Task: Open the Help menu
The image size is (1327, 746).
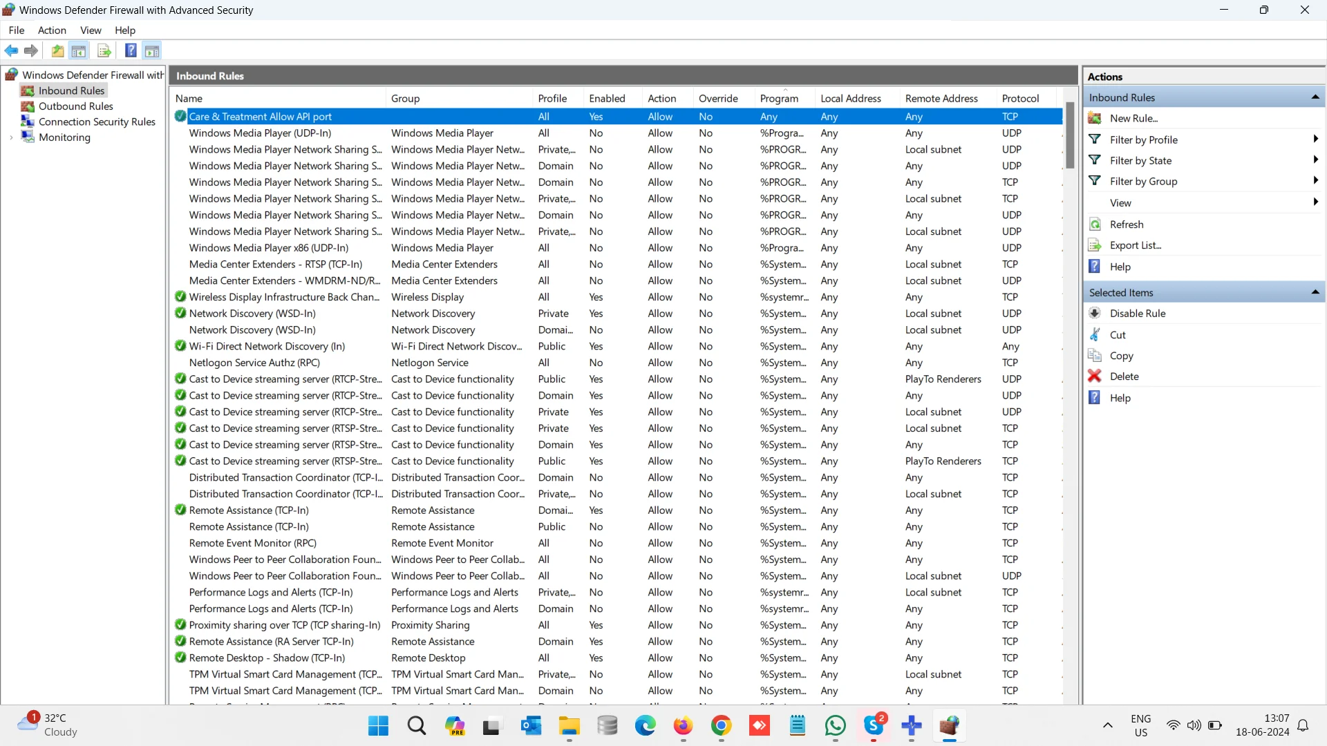Action: [125, 30]
